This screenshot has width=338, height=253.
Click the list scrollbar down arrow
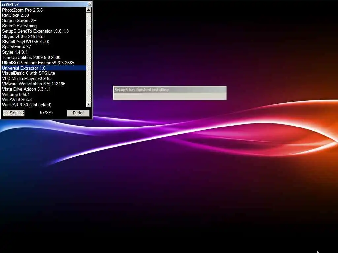coord(89,105)
